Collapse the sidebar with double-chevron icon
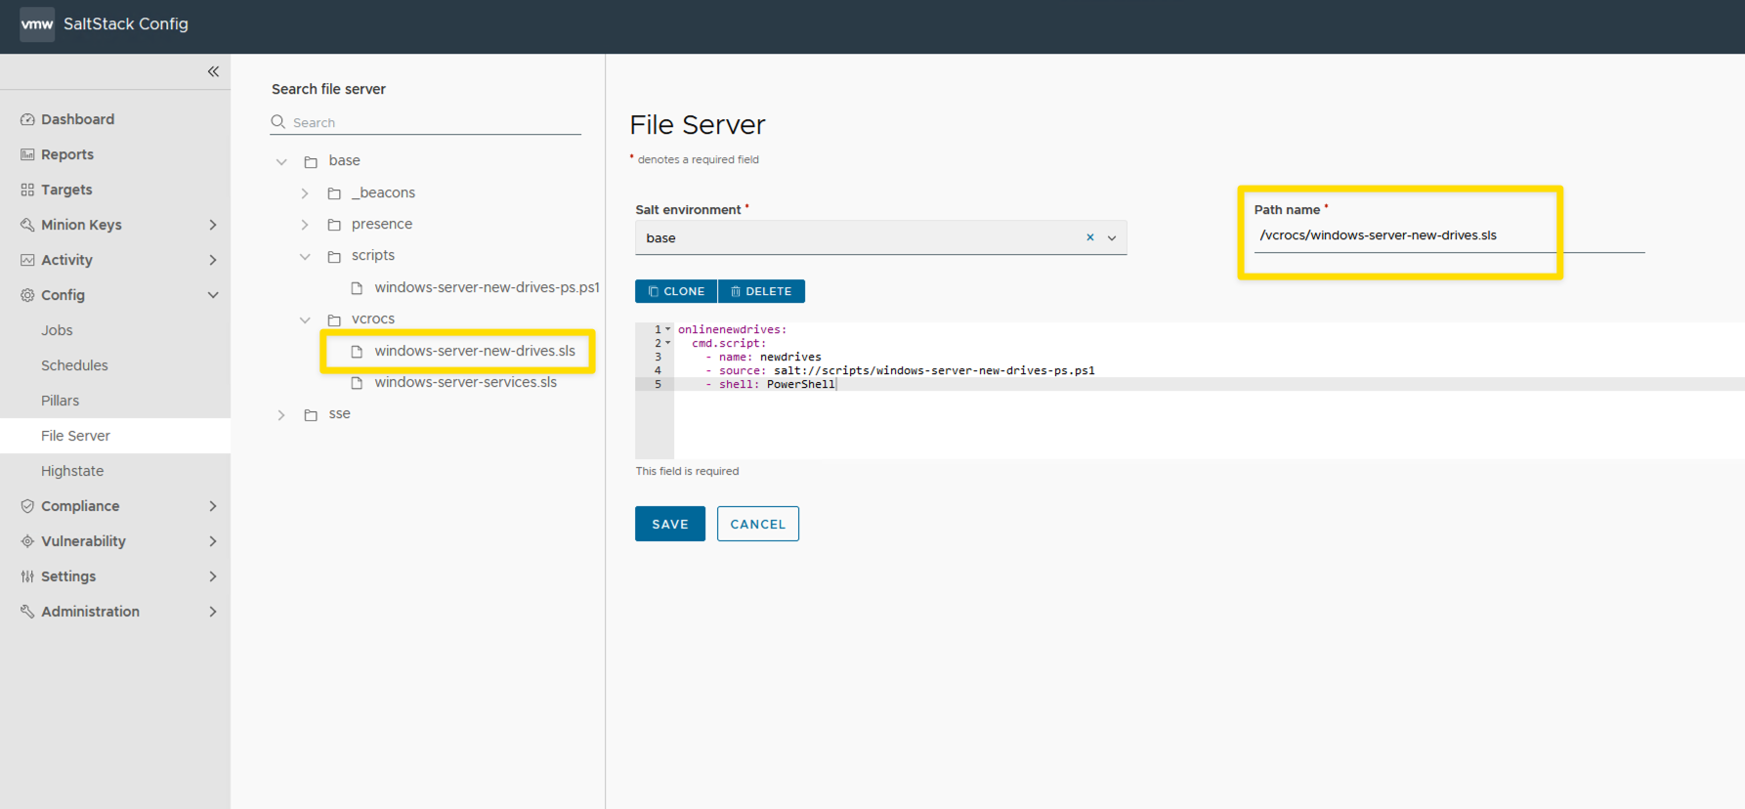1745x809 pixels. (x=213, y=71)
